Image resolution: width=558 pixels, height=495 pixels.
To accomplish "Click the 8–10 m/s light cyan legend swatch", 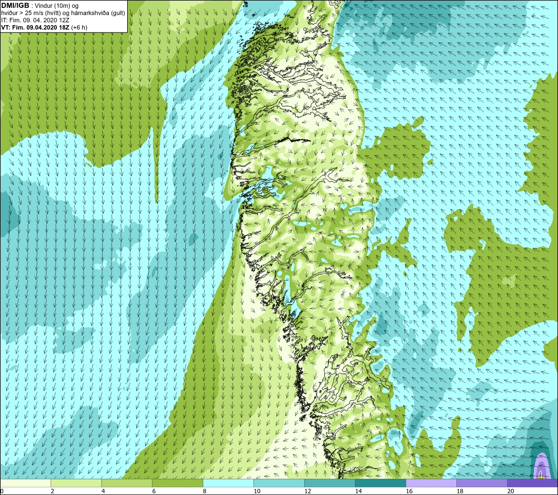I will 228,483.
